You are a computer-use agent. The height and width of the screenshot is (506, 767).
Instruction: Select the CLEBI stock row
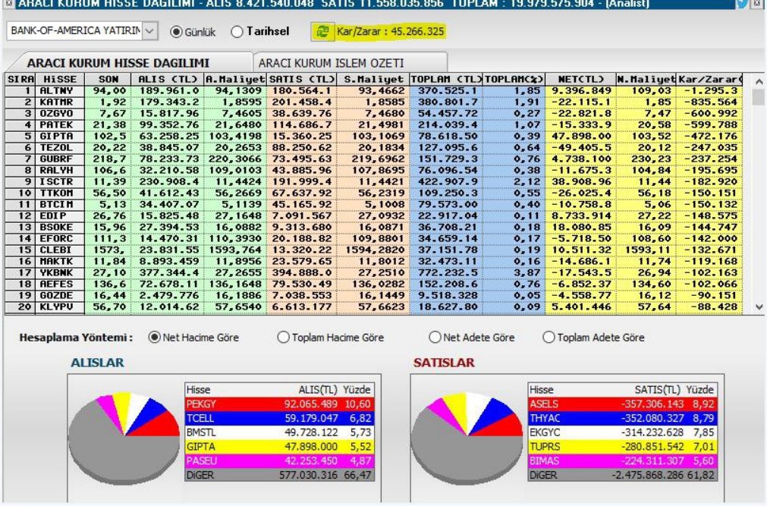click(374, 250)
